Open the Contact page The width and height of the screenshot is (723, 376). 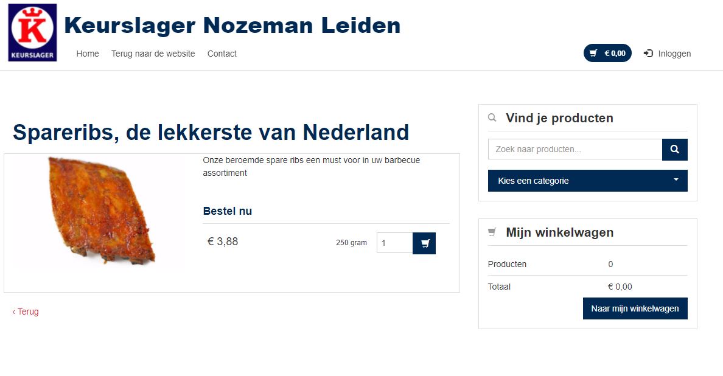tap(222, 54)
